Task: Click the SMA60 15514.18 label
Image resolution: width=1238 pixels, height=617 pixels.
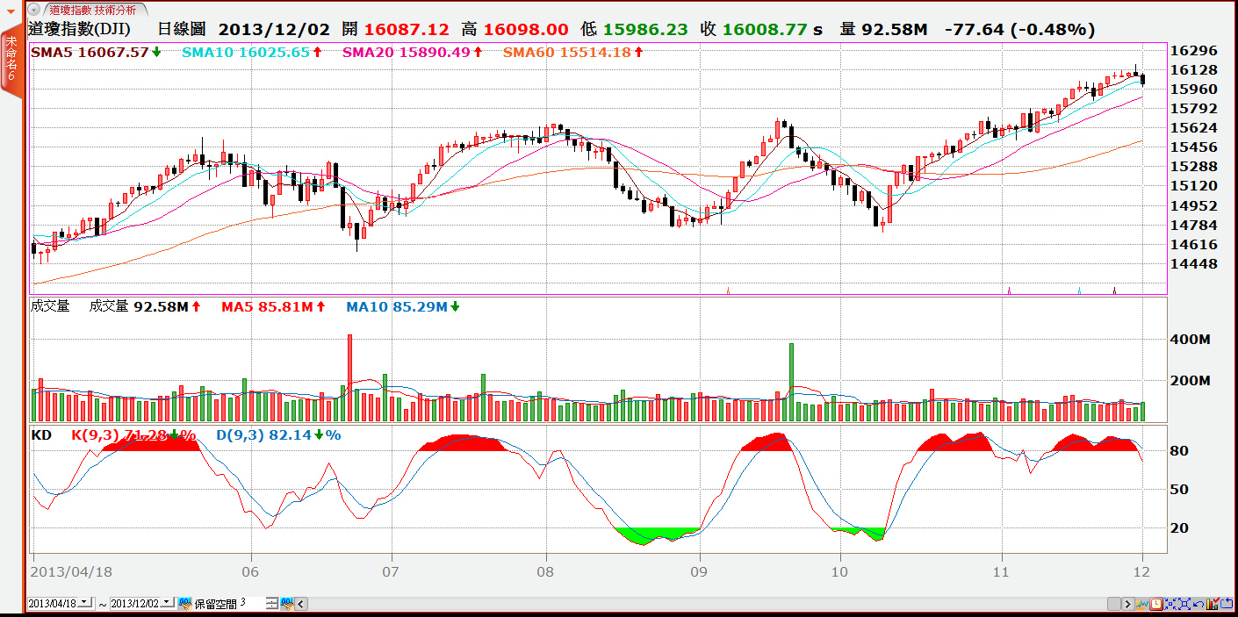Action: click(x=566, y=52)
